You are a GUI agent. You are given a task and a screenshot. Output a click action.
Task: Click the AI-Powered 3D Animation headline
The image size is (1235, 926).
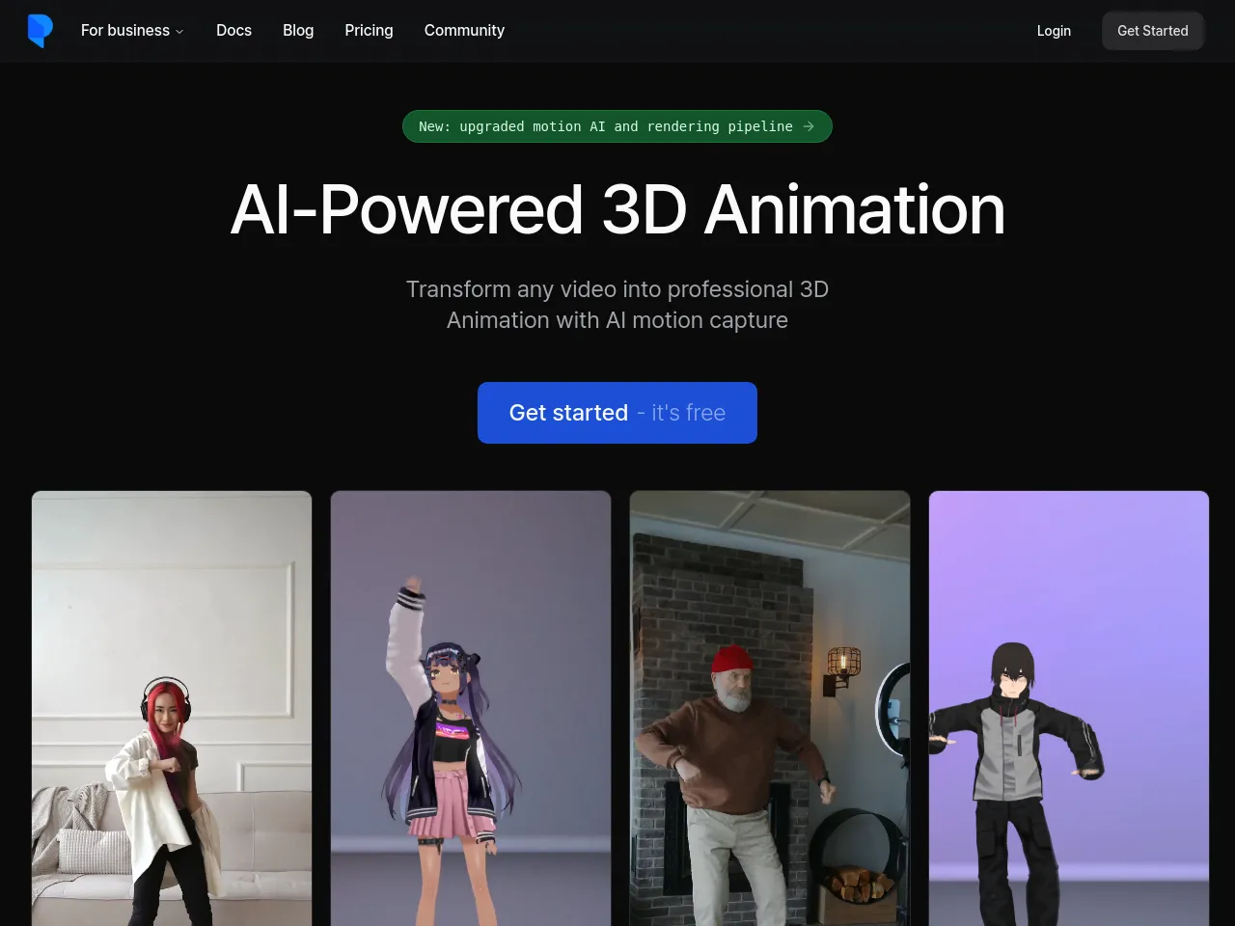pyautogui.click(x=617, y=209)
